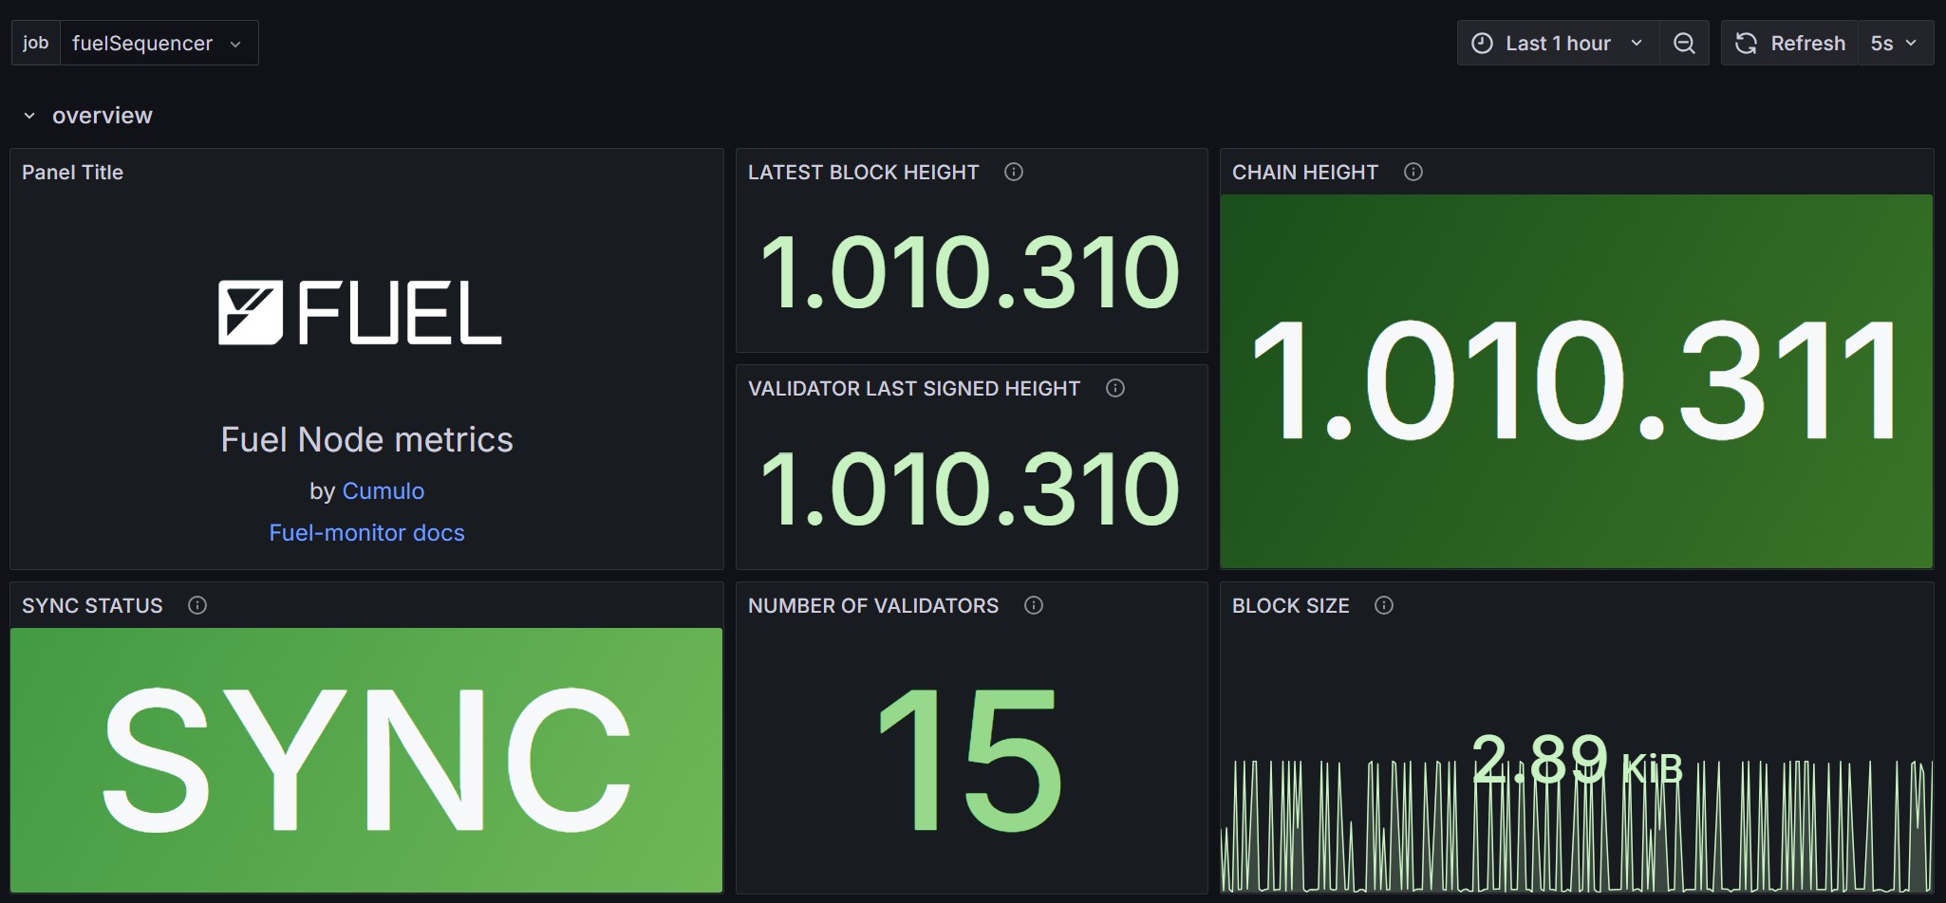The image size is (1946, 903).
Task: Collapse the overview row
Action: (x=29, y=116)
